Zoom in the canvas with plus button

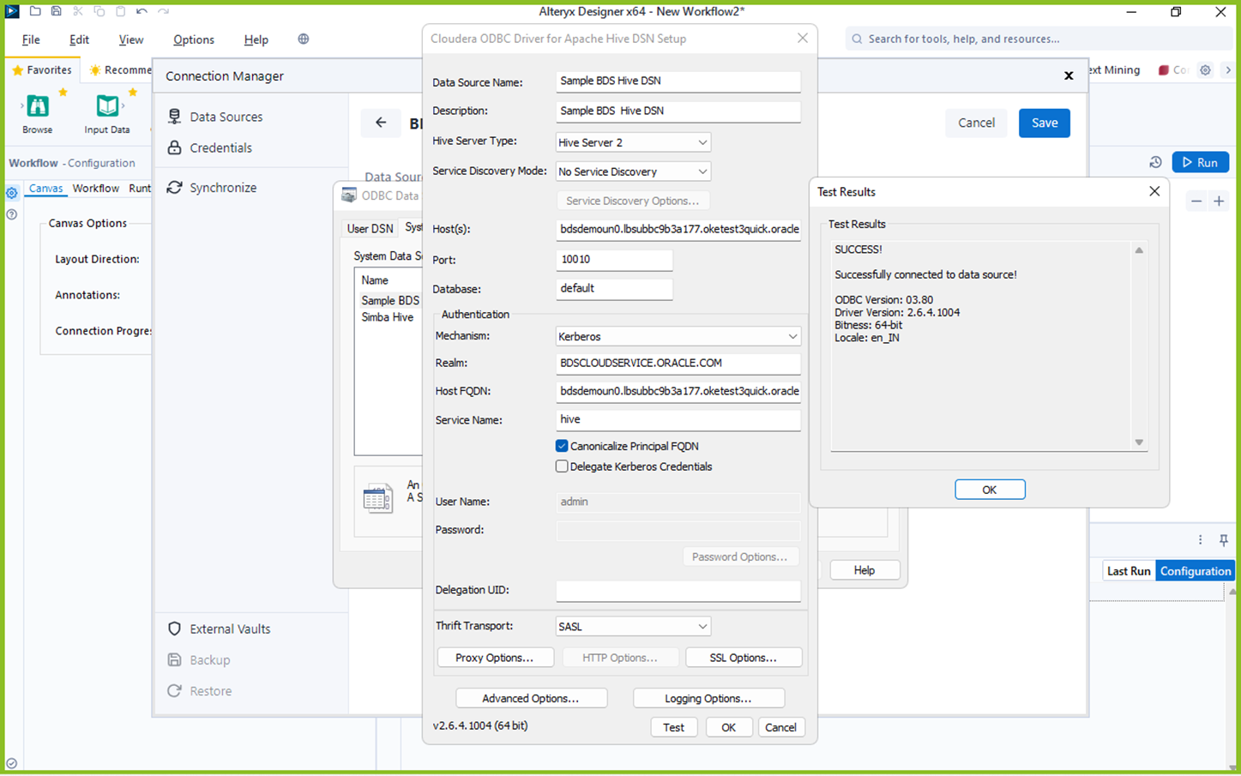[x=1219, y=202]
